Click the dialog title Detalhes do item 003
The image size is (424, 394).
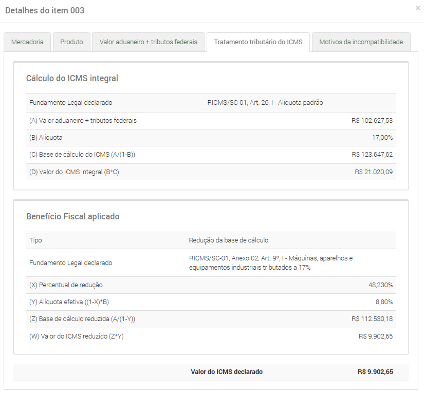click(45, 10)
